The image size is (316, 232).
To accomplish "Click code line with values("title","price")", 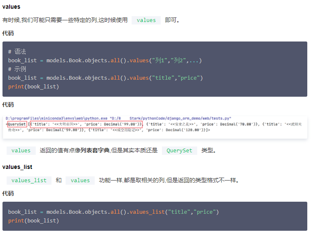I will (x=105, y=78).
